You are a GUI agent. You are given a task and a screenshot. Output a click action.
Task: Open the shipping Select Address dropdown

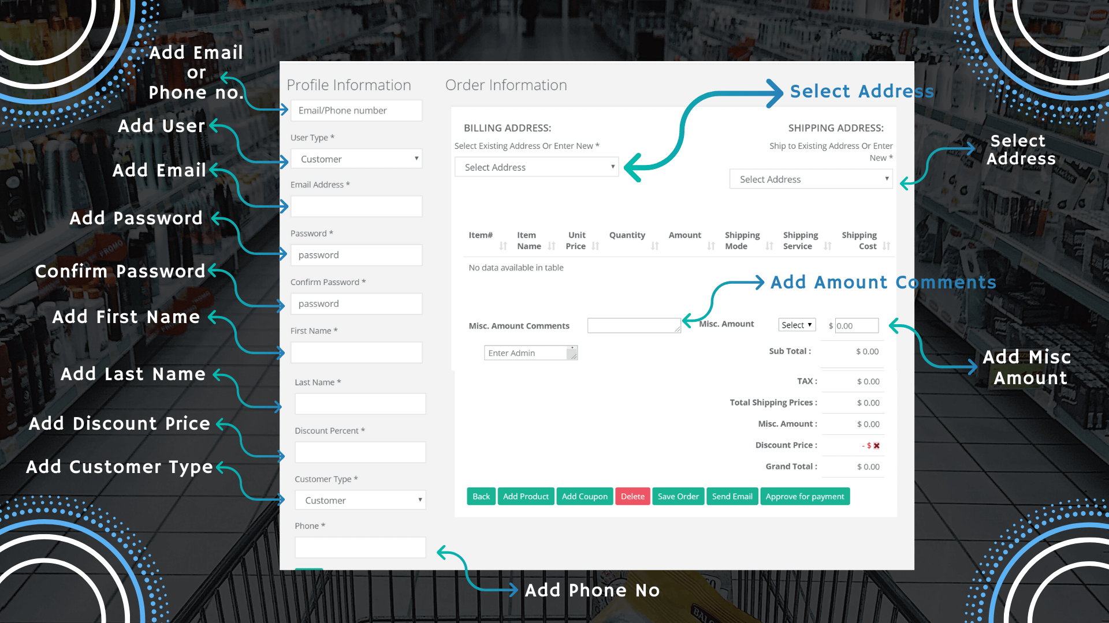811,179
